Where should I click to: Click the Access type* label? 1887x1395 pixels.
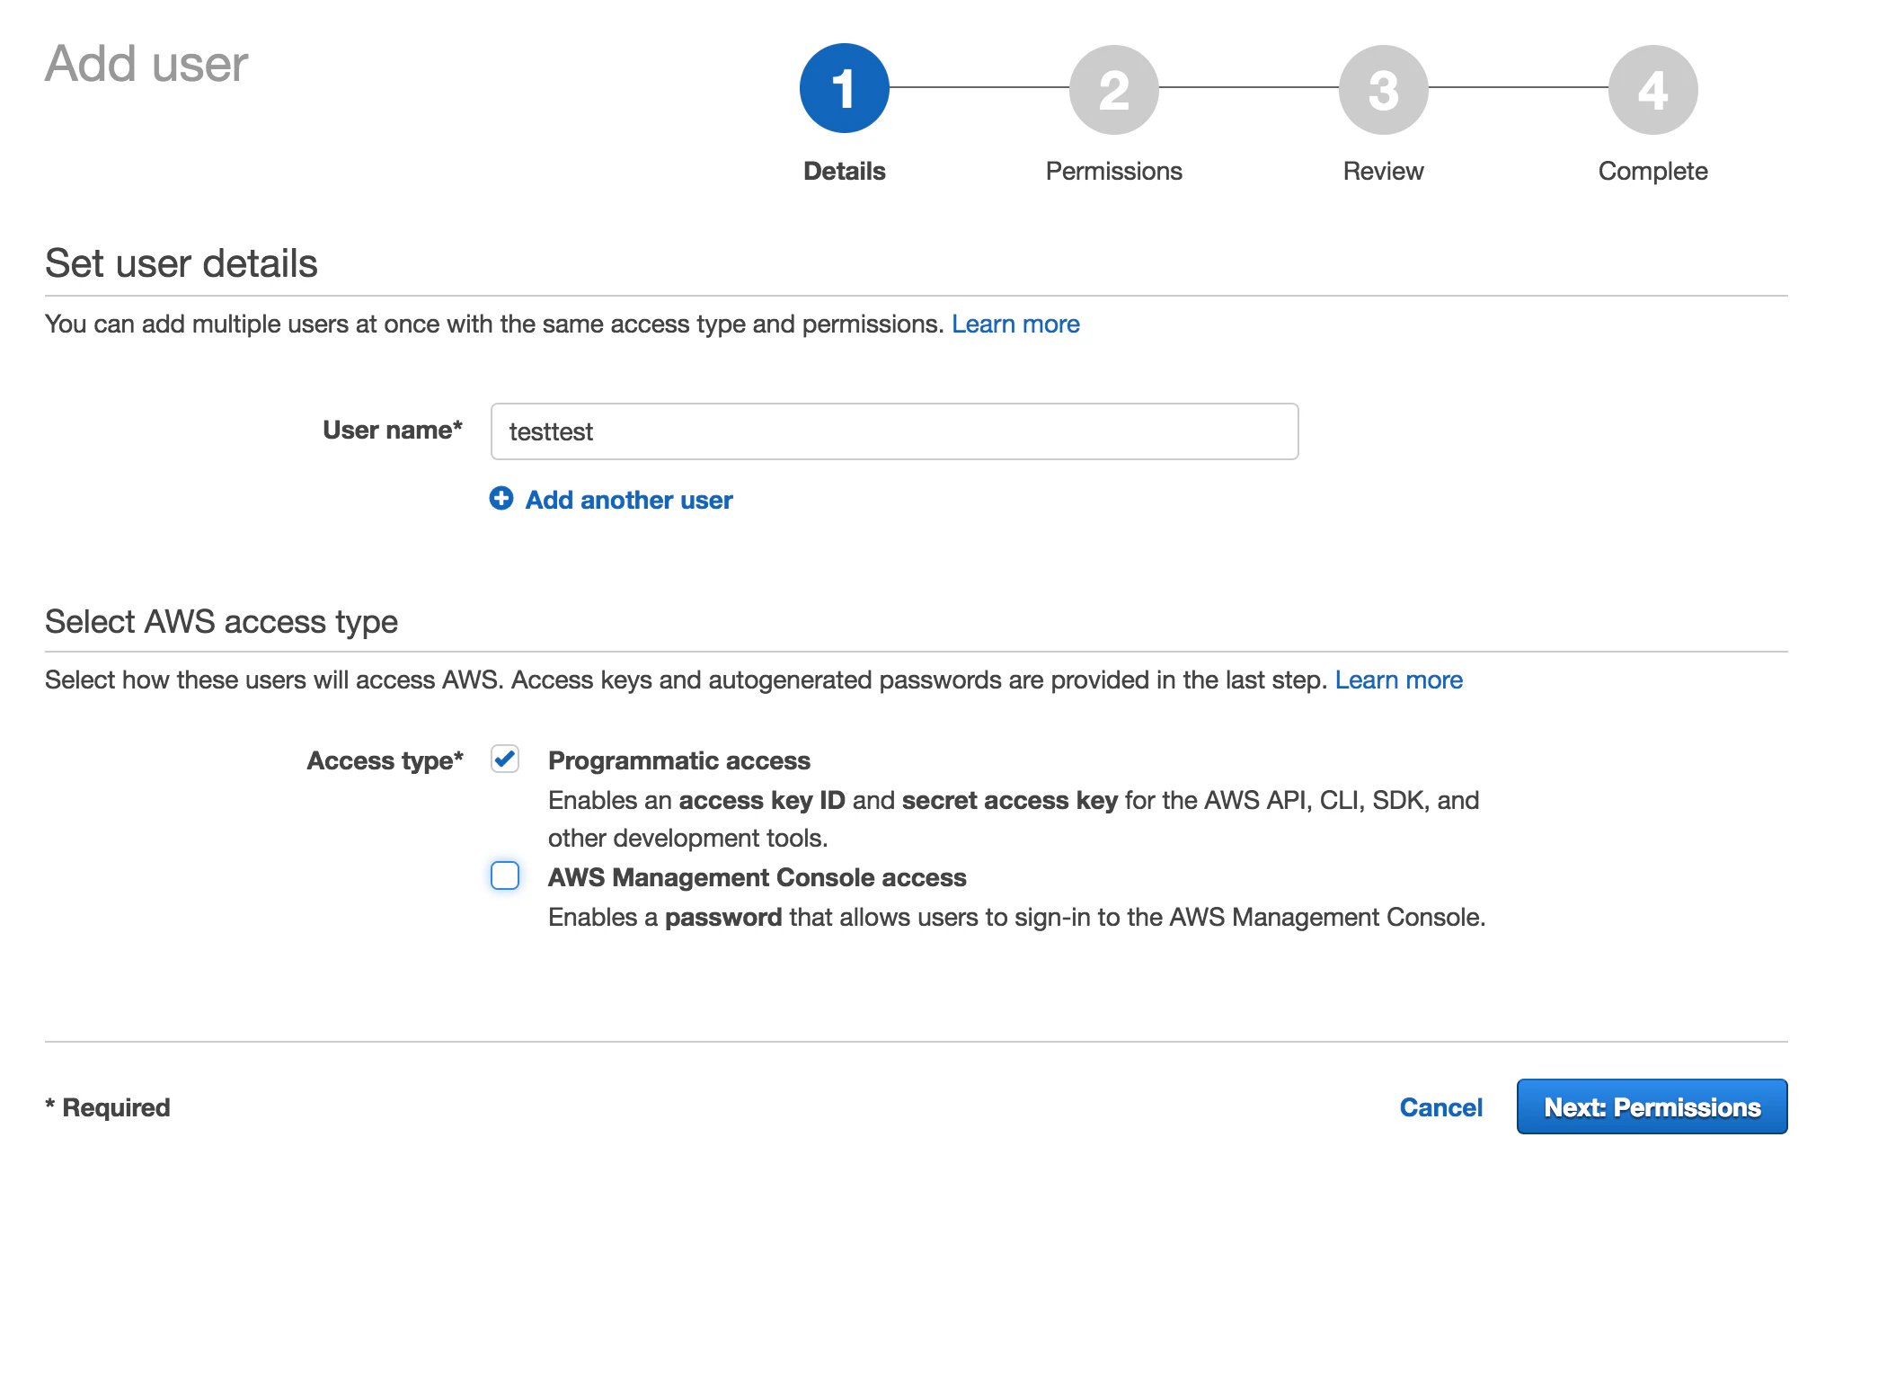[x=385, y=760]
